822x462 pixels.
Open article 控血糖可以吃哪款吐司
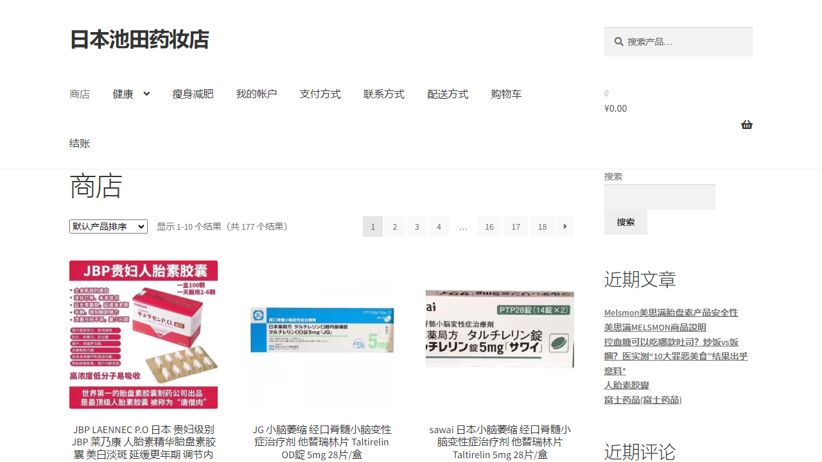click(x=676, y=356)
